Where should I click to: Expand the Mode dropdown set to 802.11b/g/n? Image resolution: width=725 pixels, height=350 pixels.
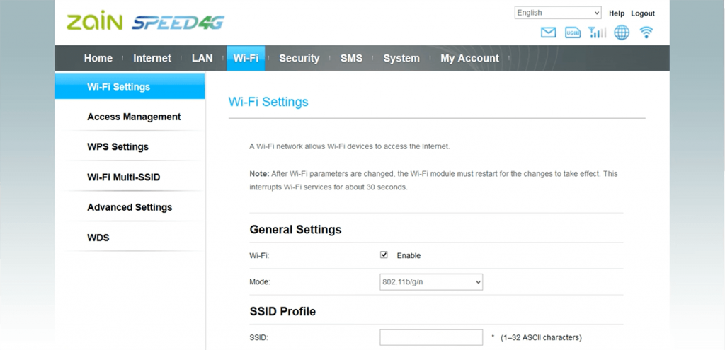tap(431, 282)
